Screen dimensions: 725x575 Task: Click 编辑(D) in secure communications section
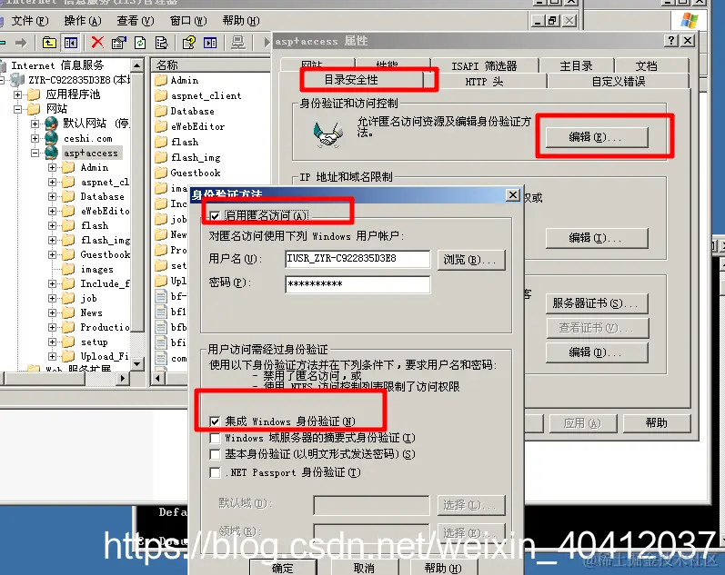pyautogui.click(x=597, y=352)
